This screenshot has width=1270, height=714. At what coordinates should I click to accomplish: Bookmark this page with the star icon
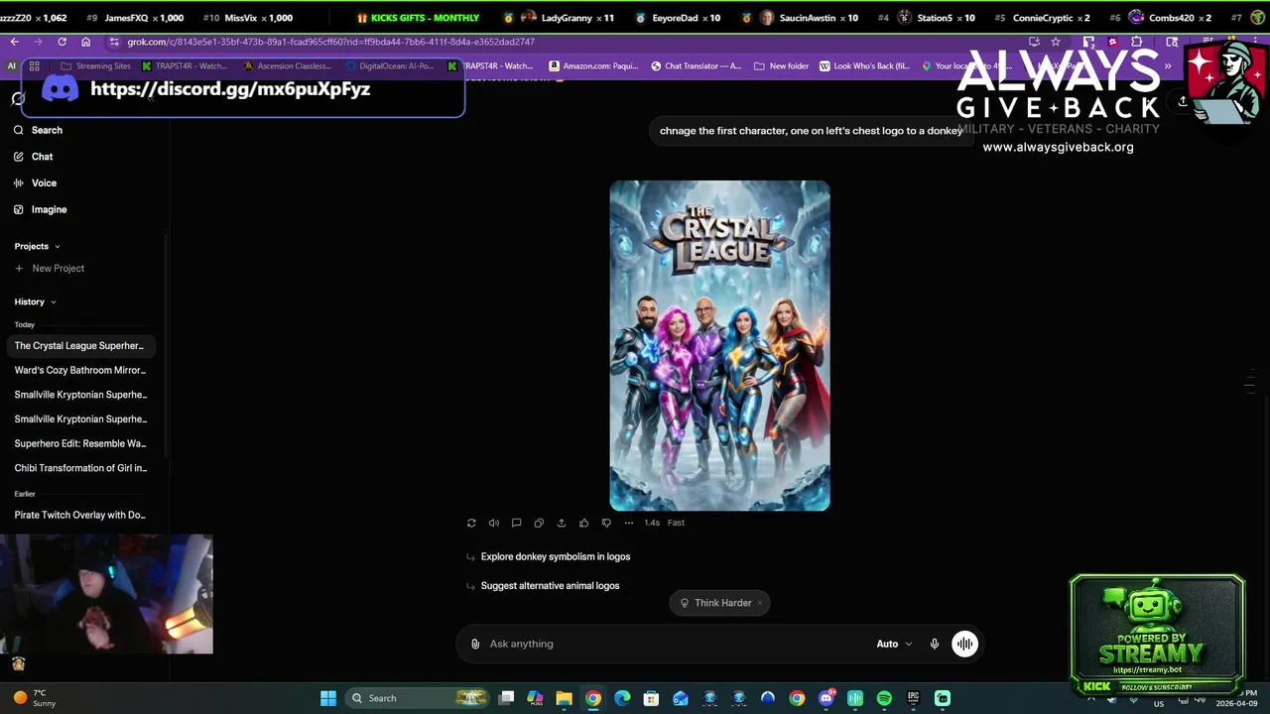pyautogui.click(x=1056, y=42)
